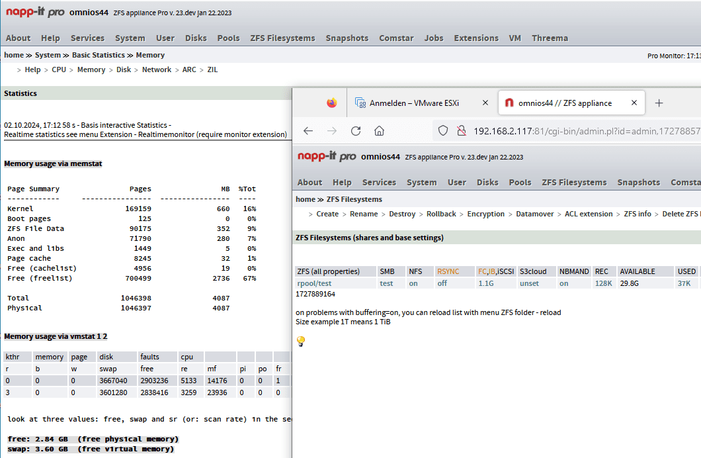Click Destroy in ZFS Filesystems submenu
The width and height of the screenshot is (701, 458).
402,214
